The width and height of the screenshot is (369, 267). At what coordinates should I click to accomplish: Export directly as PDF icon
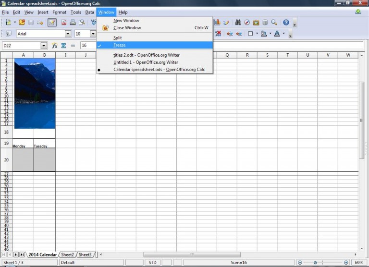tap(64, 23)
